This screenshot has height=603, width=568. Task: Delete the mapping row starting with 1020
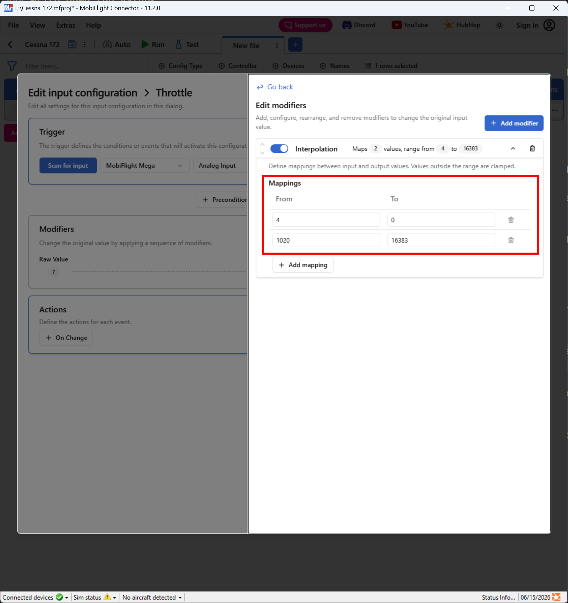point(511,240)
